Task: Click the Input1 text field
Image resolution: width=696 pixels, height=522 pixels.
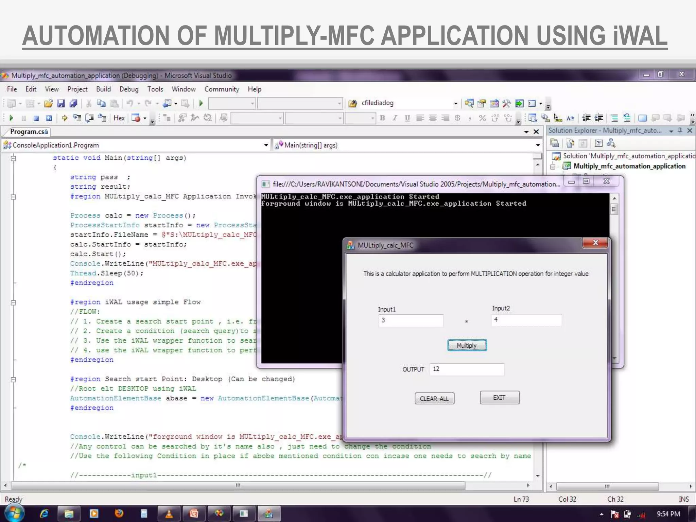Action: click(x=411, y=320)
